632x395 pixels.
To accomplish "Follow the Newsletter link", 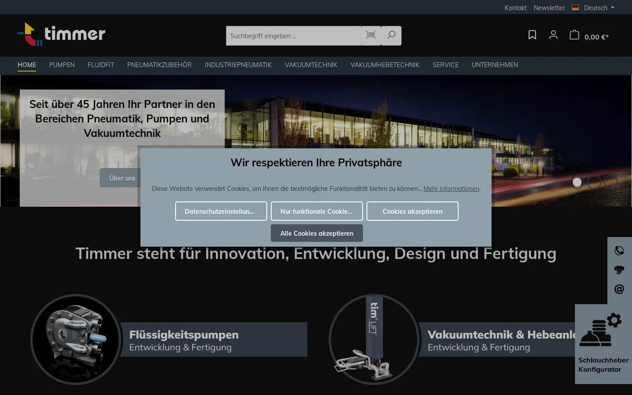I will pos(549,7).
